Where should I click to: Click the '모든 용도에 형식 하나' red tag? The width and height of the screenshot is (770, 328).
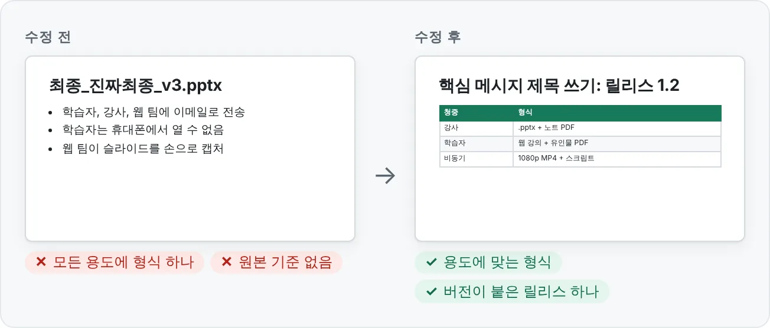tap(115, 263)
